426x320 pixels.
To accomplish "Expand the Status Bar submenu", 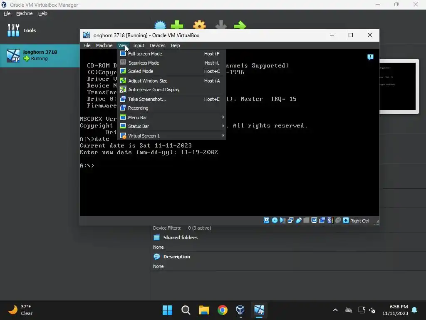I will [172, 126].
